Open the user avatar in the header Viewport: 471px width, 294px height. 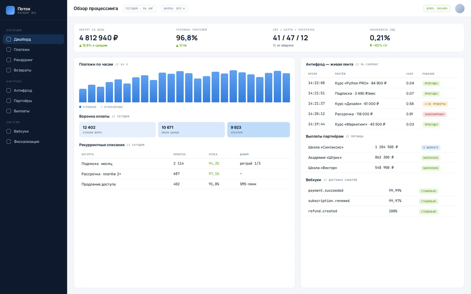point(460,8)
